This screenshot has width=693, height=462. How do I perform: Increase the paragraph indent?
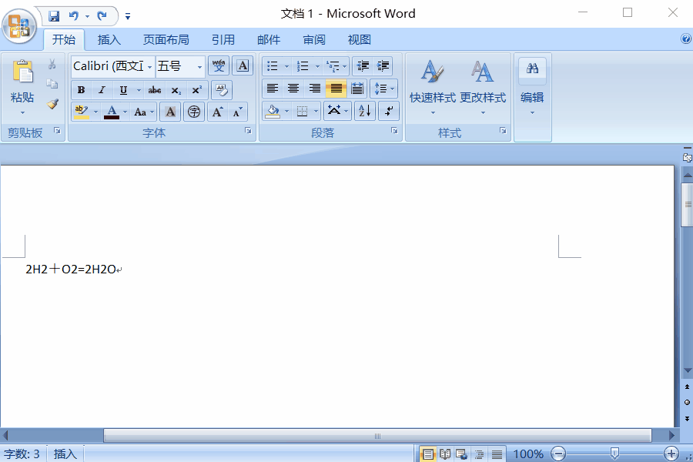point(383,66)
